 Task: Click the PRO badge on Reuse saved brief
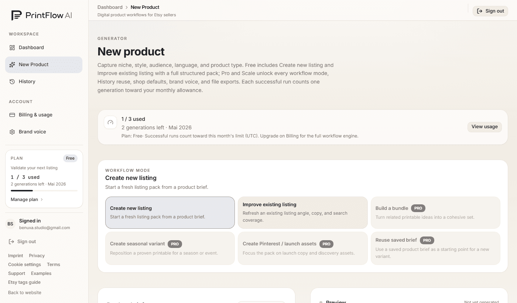pyautogui.click(x=427, y=240)
